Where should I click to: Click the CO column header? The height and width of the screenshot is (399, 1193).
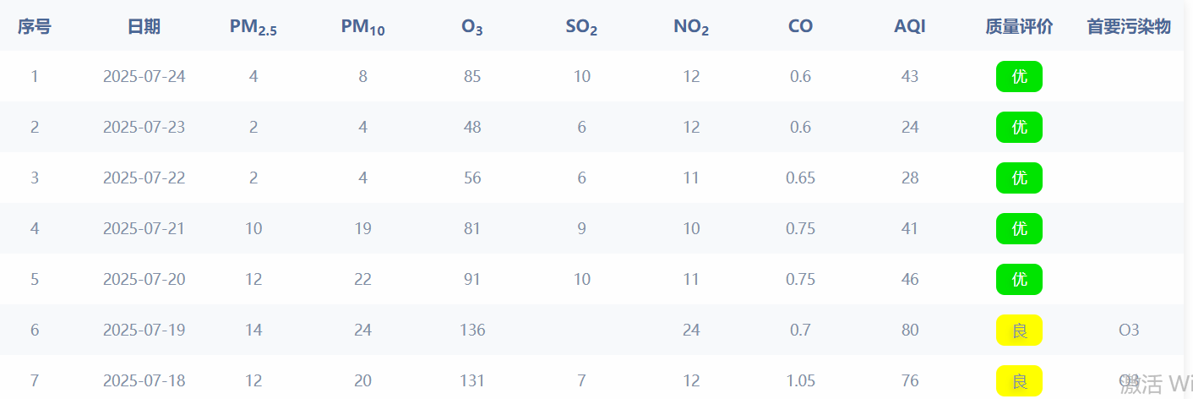800,26
